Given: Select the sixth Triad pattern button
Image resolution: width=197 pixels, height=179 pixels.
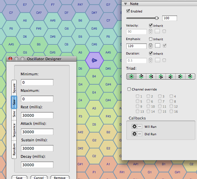Looking at the screenshot, I should tap(180, 76).
